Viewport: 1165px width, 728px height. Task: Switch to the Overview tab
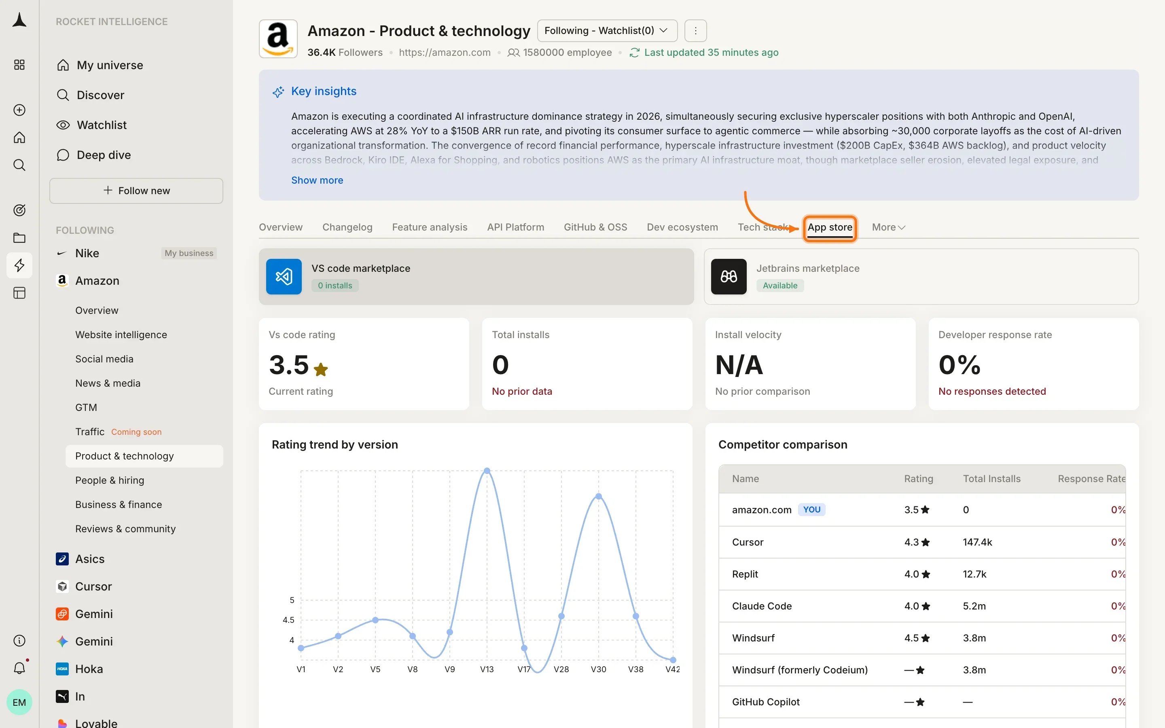tap(281, 227)
